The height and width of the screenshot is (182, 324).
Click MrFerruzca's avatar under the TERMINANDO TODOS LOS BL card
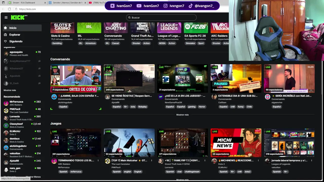54,161
